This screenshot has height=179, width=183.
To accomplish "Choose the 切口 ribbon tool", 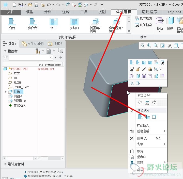I will [53, 24].
